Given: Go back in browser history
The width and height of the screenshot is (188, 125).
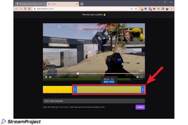Looking at the screenshot, I should pyautogui.click(x=16, y=9).
